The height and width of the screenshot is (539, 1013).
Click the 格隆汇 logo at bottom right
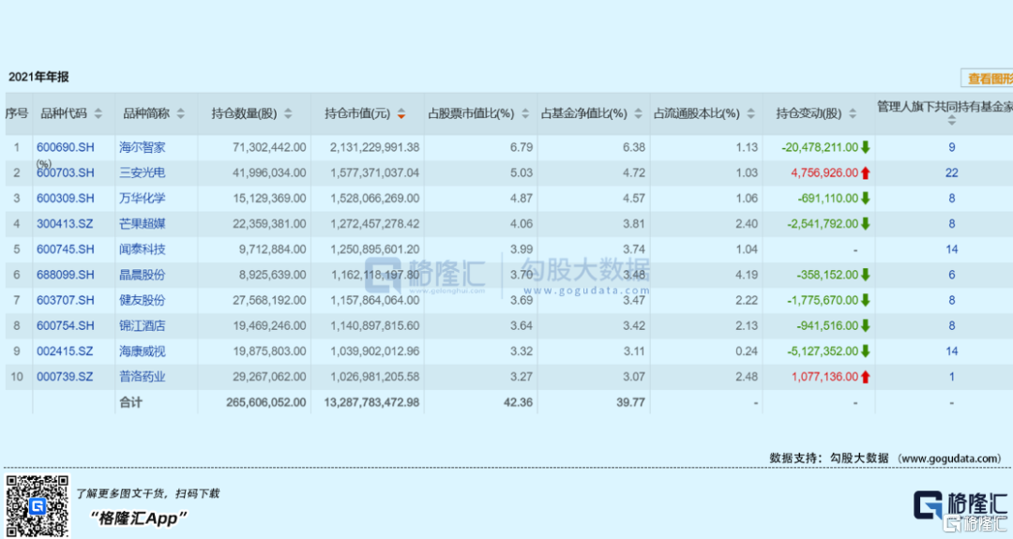pyautogui.click(x=960, y=505)
